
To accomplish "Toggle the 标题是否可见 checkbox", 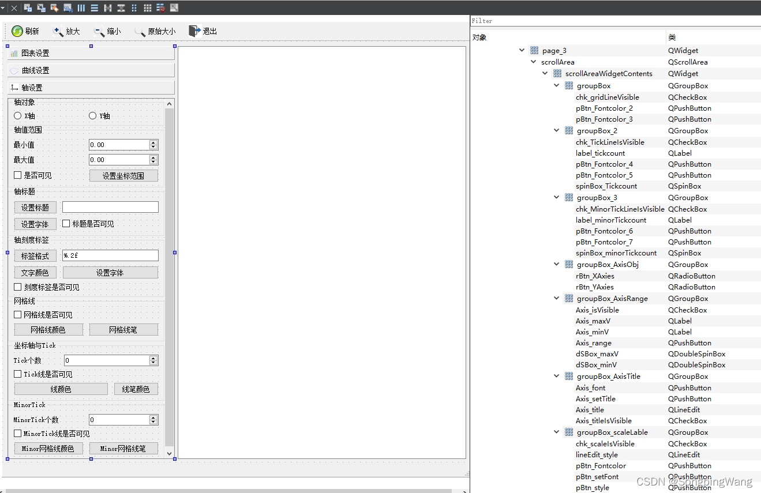I will tap(66, 224).
